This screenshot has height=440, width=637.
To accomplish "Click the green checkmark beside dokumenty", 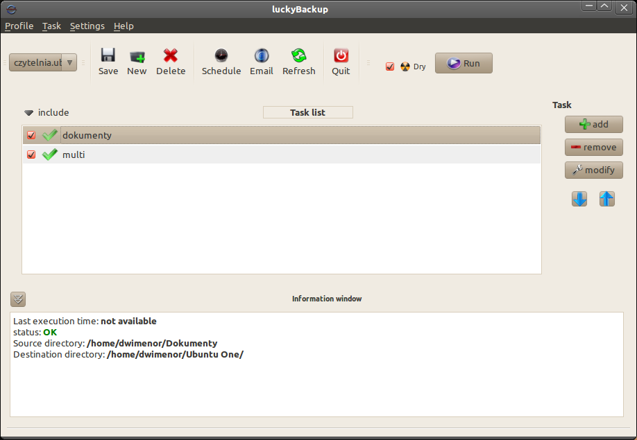I will click(50, 135).
